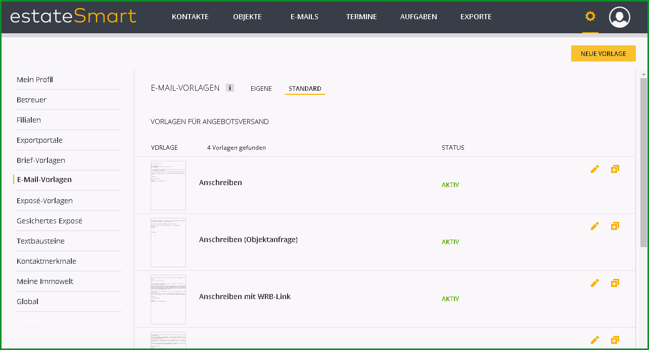Screen dimensions: 649x350
Task: Open Exportportale in the sidebar
Action: click(x=39, y=140)
